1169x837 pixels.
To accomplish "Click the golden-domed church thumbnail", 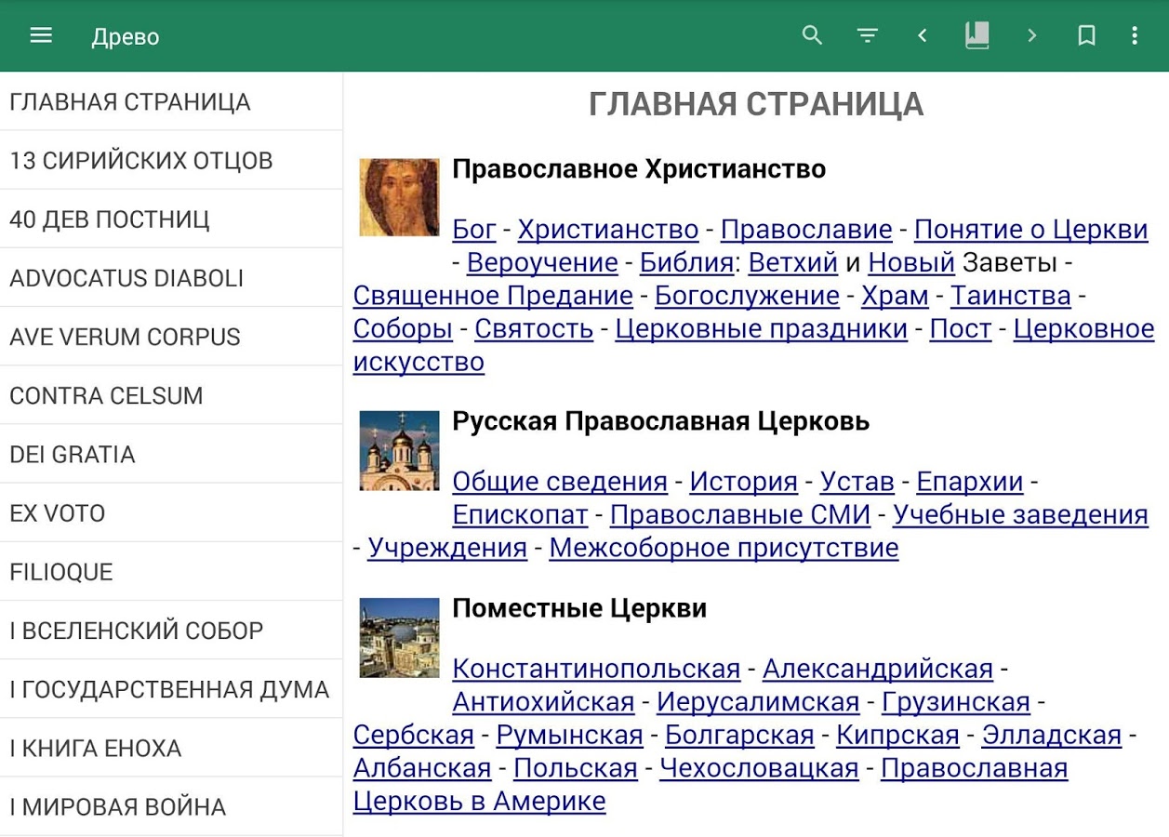I will pyautogui.click(x=399, y=450).
